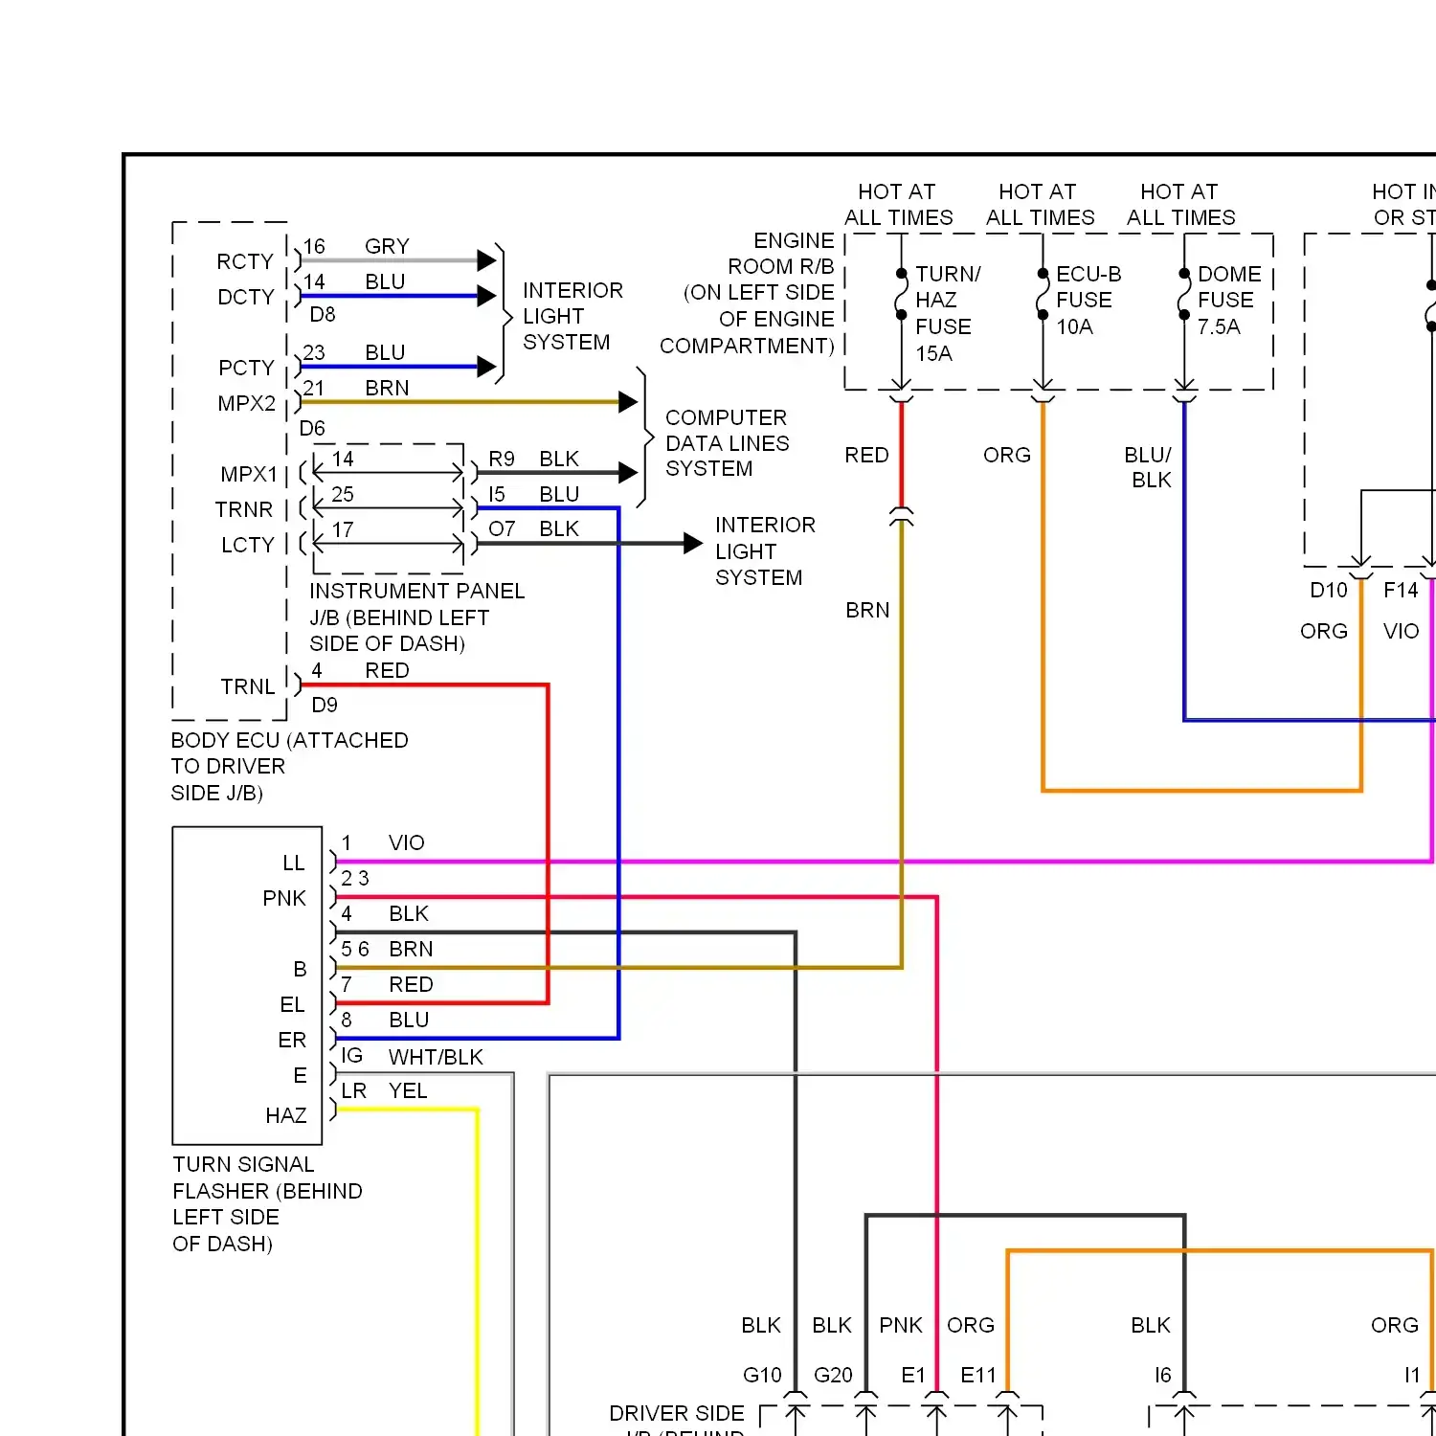Click the MPX1 terminal label
This screenshot has width=1436, height=1436.
pos(249,474)
